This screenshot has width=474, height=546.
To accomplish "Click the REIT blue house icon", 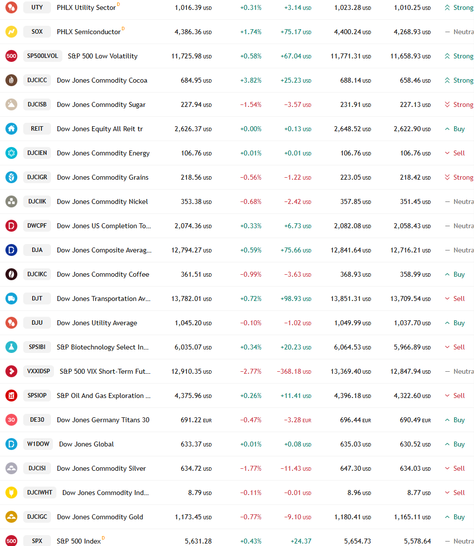I will 11,129.
